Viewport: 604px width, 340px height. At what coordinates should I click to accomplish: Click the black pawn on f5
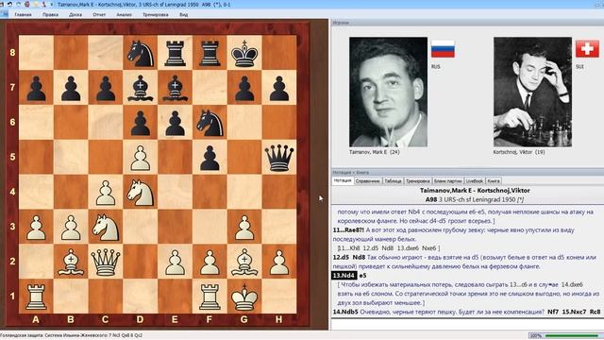(x=210, y=158)
